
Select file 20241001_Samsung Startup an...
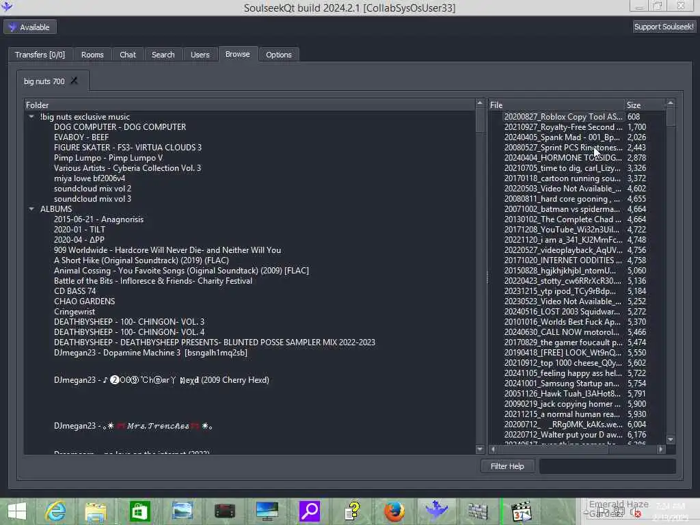(562, 383)
